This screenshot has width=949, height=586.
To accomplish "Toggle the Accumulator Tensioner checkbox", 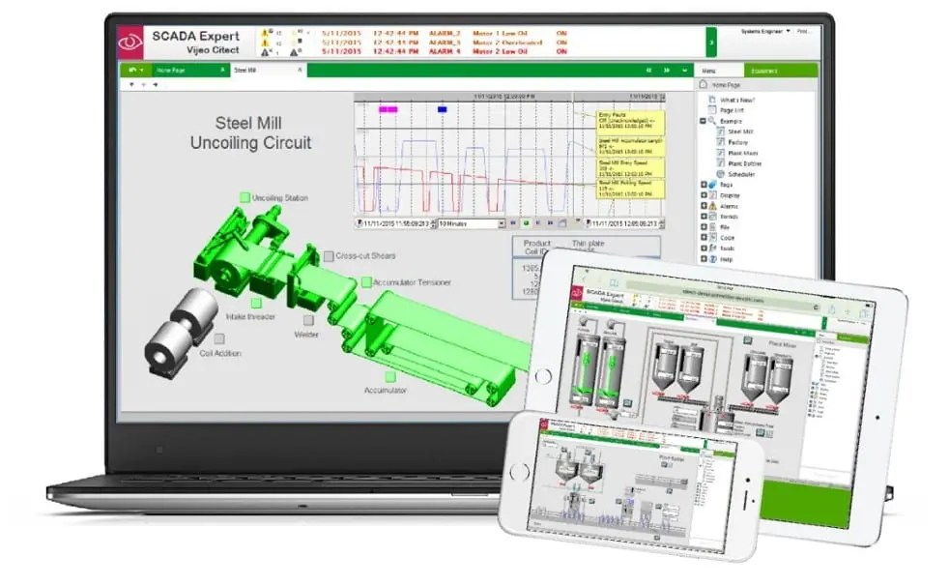I will [366, 282].
